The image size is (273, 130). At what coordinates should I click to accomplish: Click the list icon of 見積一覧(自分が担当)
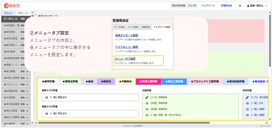(x=147, y=115)
